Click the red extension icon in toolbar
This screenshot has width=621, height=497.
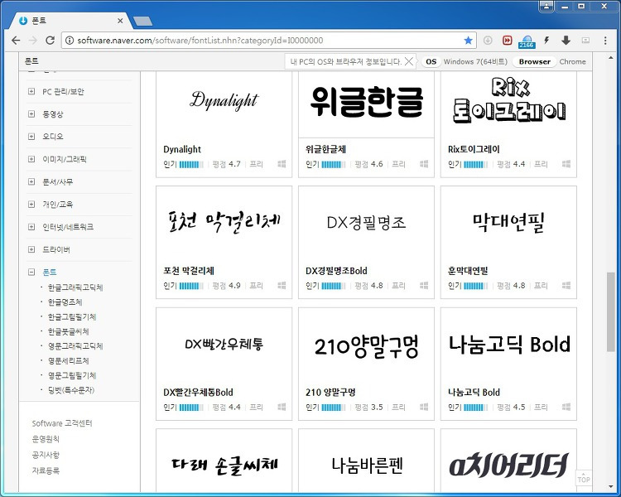point(507,41)
